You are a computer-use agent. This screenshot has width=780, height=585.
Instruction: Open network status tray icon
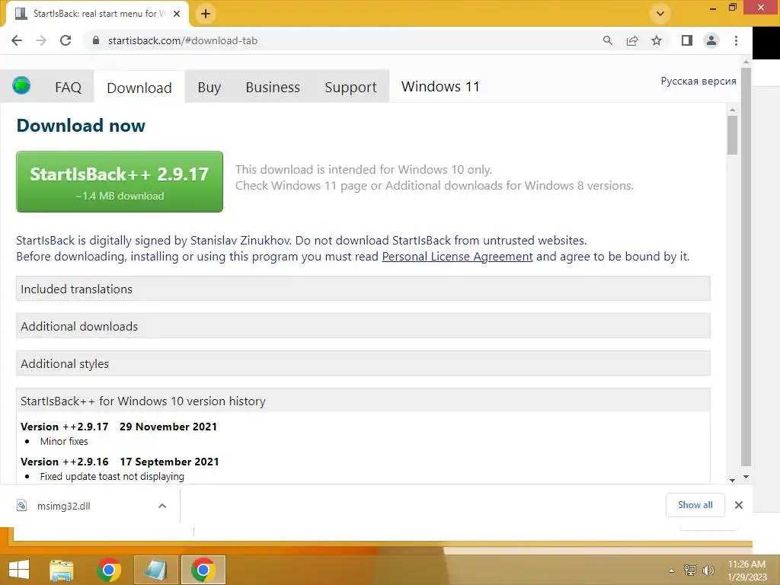tap(690, 571)
